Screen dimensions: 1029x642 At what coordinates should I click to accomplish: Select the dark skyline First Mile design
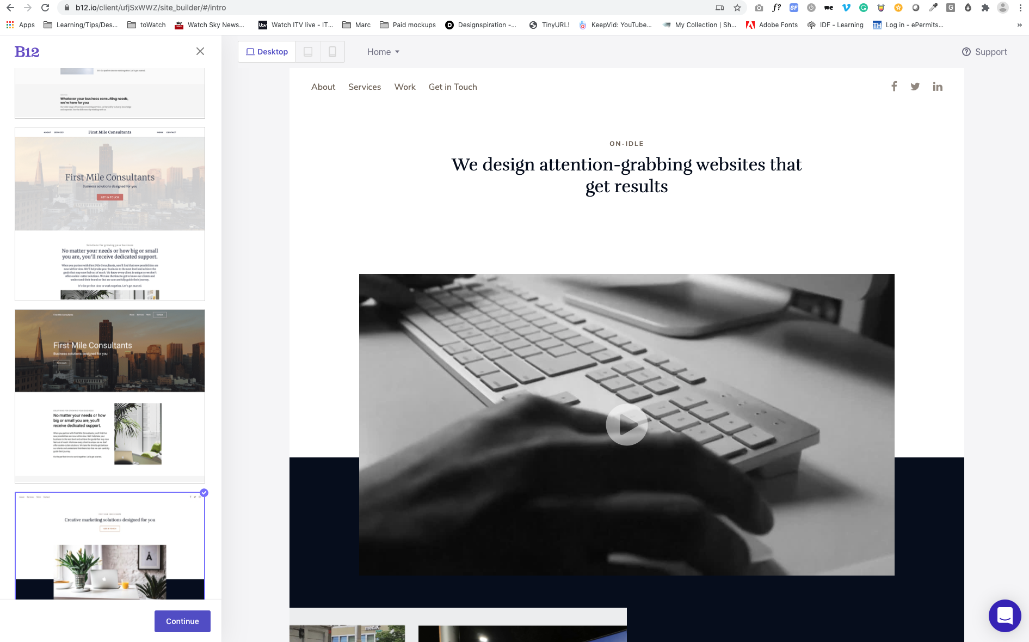pos(110,396)
